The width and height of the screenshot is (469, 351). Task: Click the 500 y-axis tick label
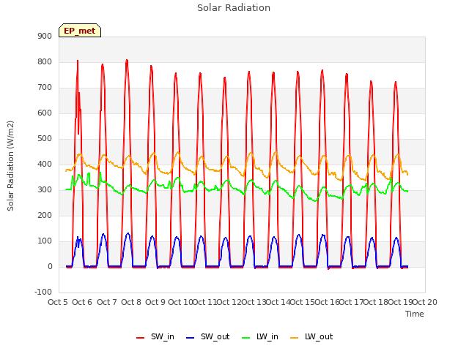pos(45,138)
